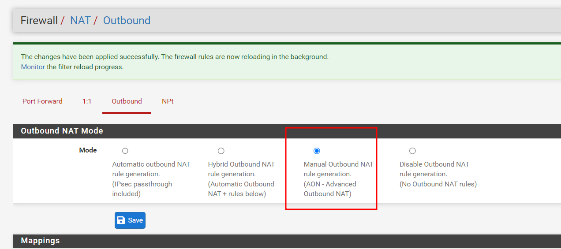Open the Outbound tab
Image resolution: width=561 pixels, height=249 pixels.
[127, 101]
